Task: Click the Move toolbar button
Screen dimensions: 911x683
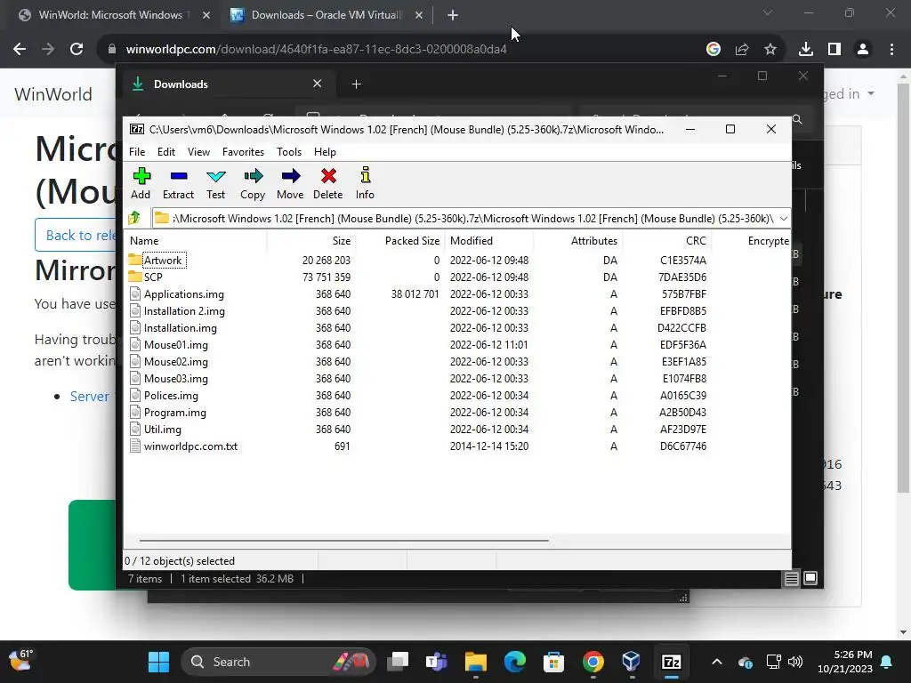Action: (290, 183)
